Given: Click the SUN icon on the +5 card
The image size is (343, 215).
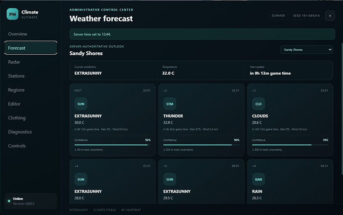Looking at the screenshot, I should click(x=170, y=179).
